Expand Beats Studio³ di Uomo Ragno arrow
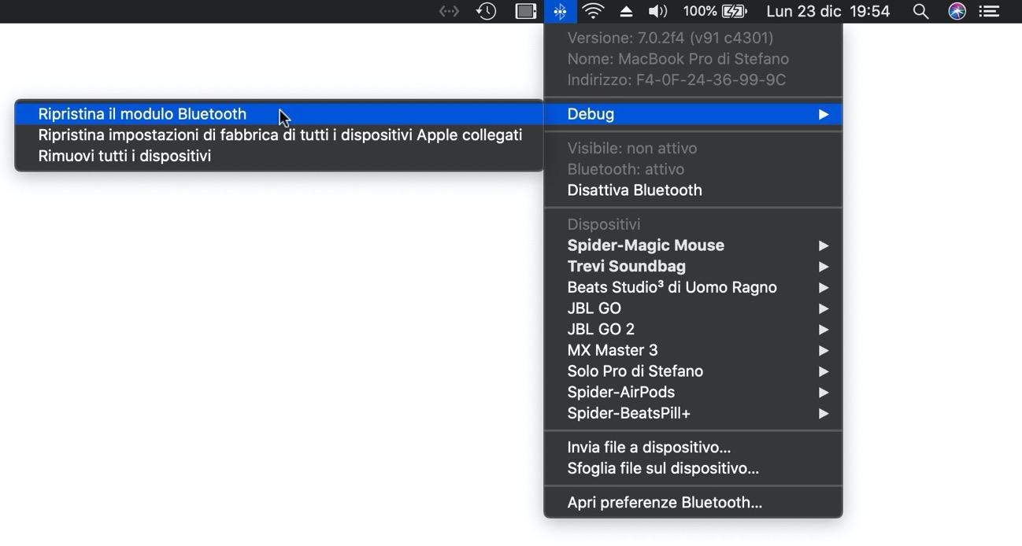This screenshot has height=546, width=1022. (823, 287)
